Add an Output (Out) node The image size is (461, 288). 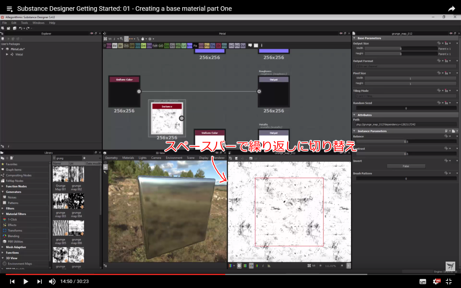click(243, 46)
